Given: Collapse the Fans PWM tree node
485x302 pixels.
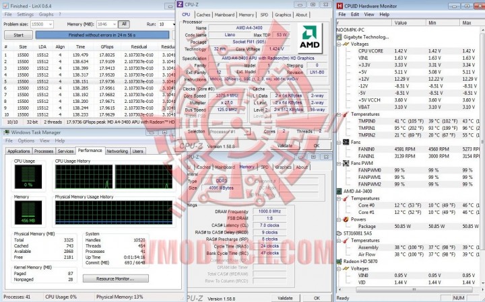Looking at the screenshot, I should [339, 163].
